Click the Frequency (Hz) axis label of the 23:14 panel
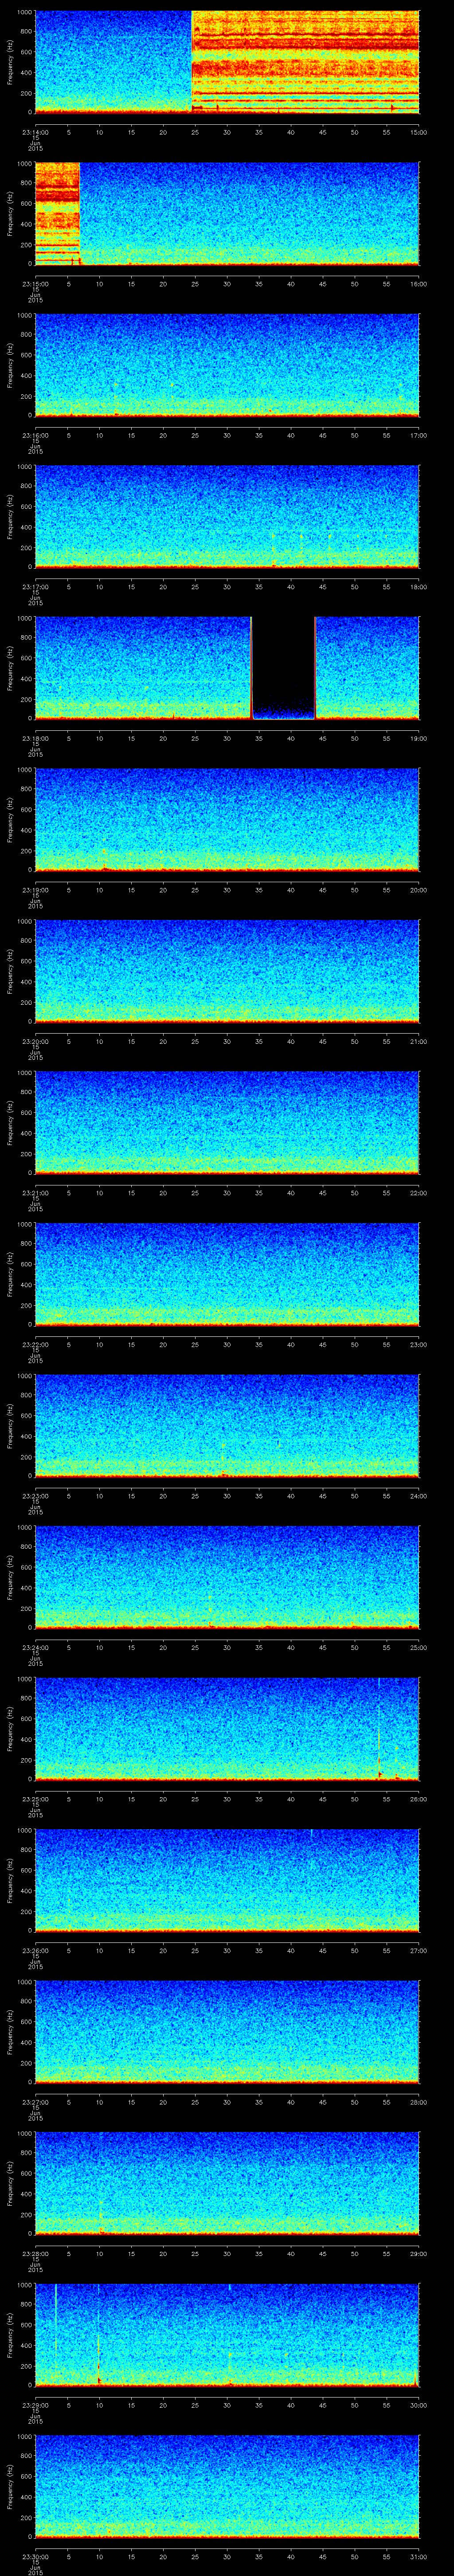The height and width of the screenshot is (2576, 454). 10,62
